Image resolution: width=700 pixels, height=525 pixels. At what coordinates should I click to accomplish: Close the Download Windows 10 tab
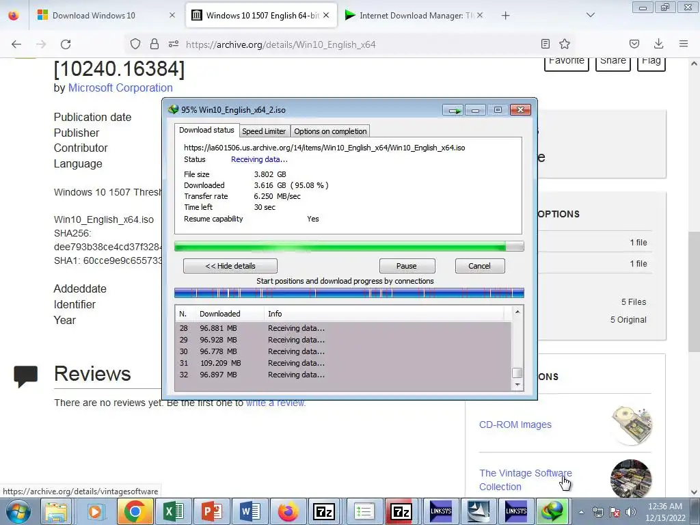point(172,15)
